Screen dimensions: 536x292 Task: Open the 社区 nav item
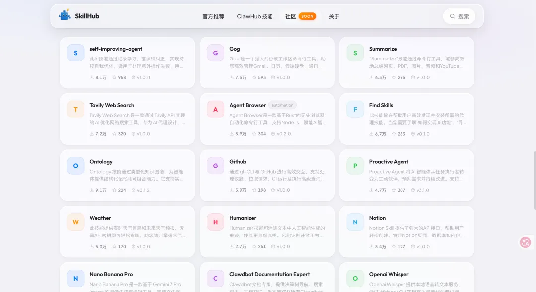290,16
